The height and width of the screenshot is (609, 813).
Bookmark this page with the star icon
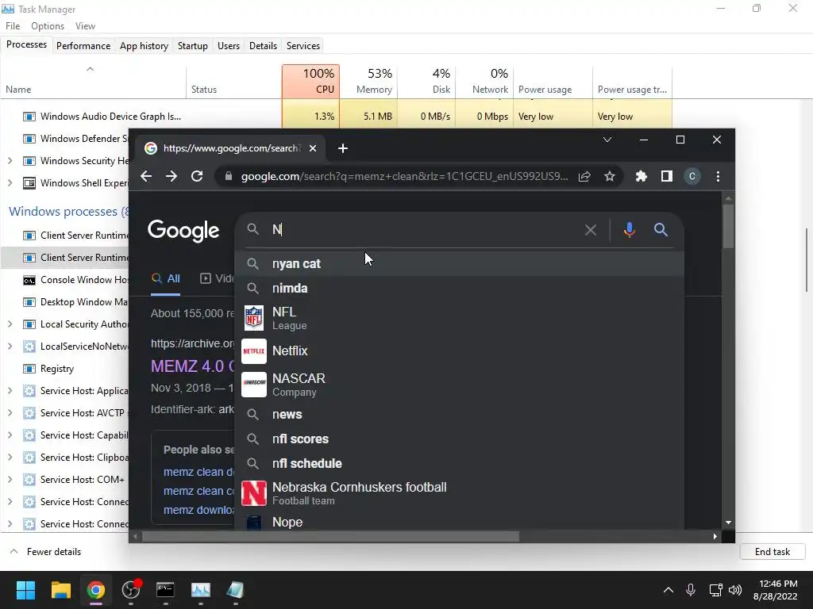click(610, 177)
